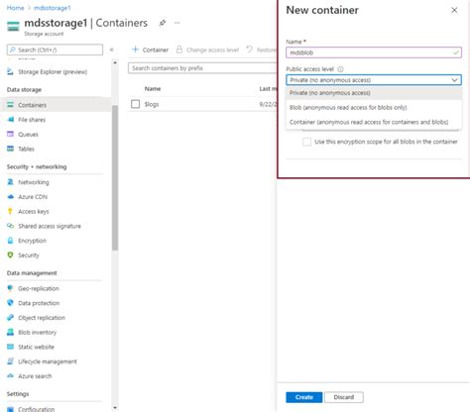Image resolution: width=470 pixels, height=412 pixels.
Task: Collapse the sidebar with double chevron
Action: pos(112,50)
